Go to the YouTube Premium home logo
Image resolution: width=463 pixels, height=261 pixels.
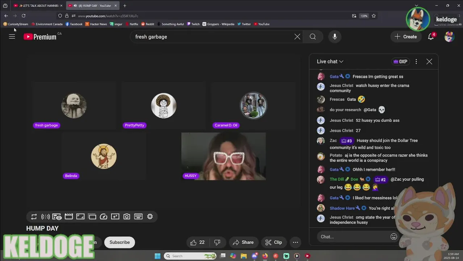pyautogui.click(x=40, y=37)
